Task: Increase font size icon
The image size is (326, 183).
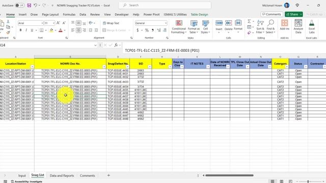Action: [58, 23]
